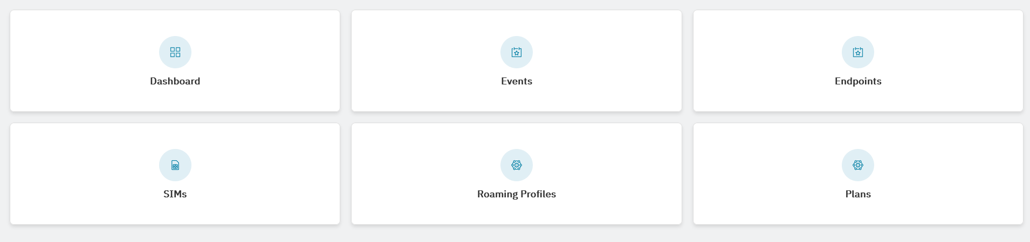
Task: Go to the Endpoints text label
Action: click(x=858, y=81)
